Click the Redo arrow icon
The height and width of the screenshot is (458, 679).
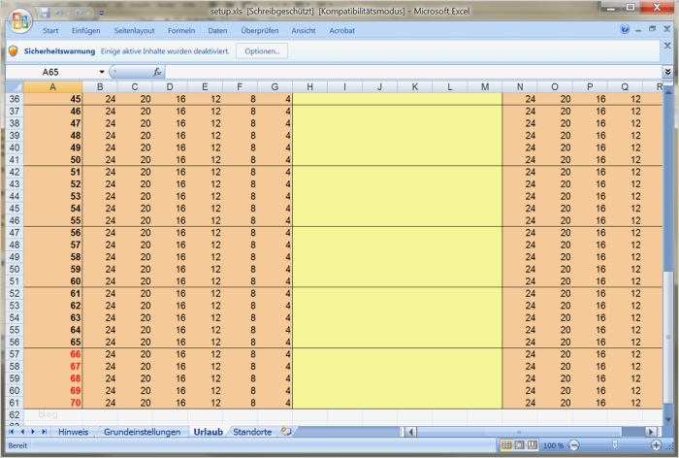pyautogui.click(x=79, y=13)
